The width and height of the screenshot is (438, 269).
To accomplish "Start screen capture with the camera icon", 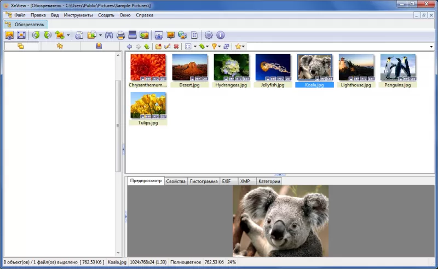I will [x=159, y=35].
